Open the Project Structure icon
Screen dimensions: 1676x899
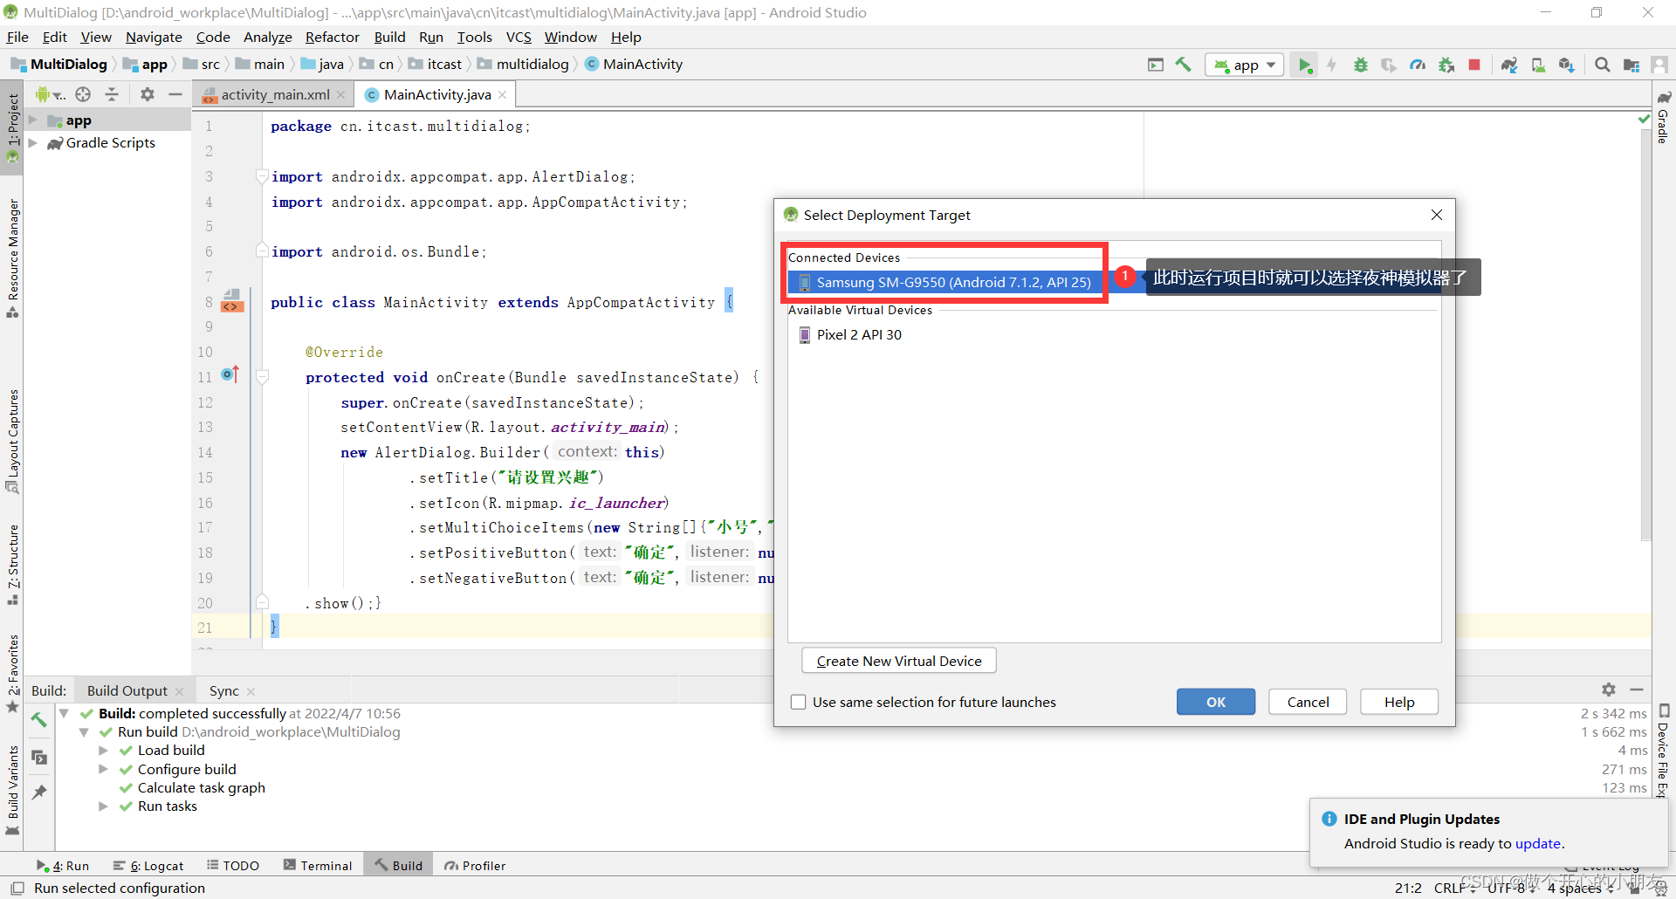[x=1631, y=65]
